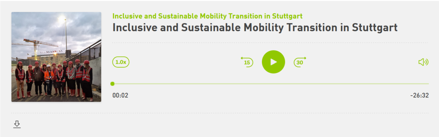Skip forward 30 seconds

300,62
